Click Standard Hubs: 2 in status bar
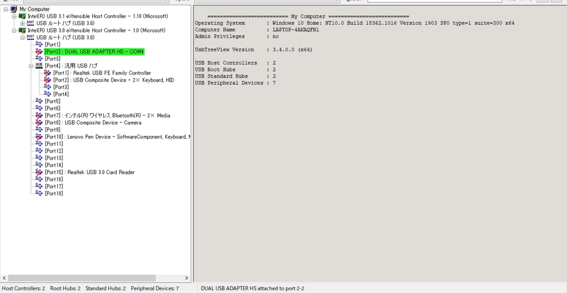Screen dimensions: 567x293 pos(105,288)
